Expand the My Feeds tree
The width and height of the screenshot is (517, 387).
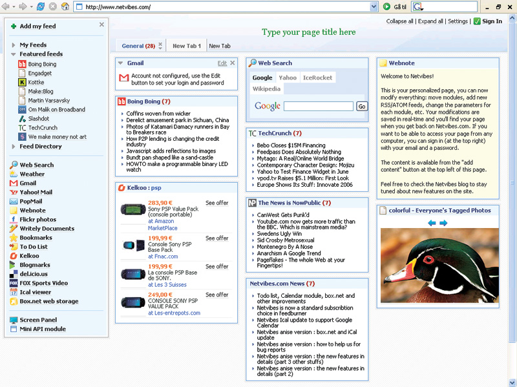14,45
